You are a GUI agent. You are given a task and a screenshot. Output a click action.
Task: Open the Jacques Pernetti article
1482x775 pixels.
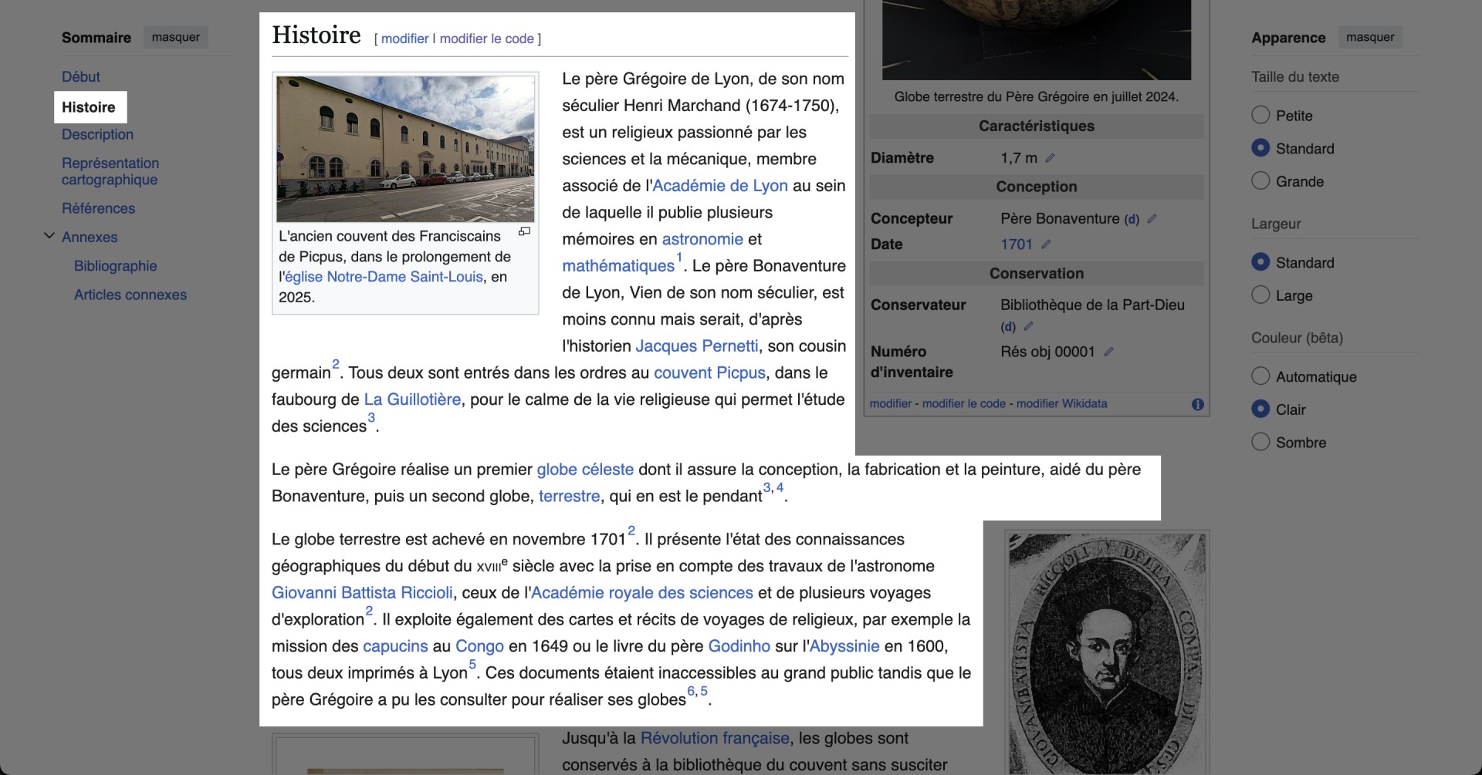(696, 345)
